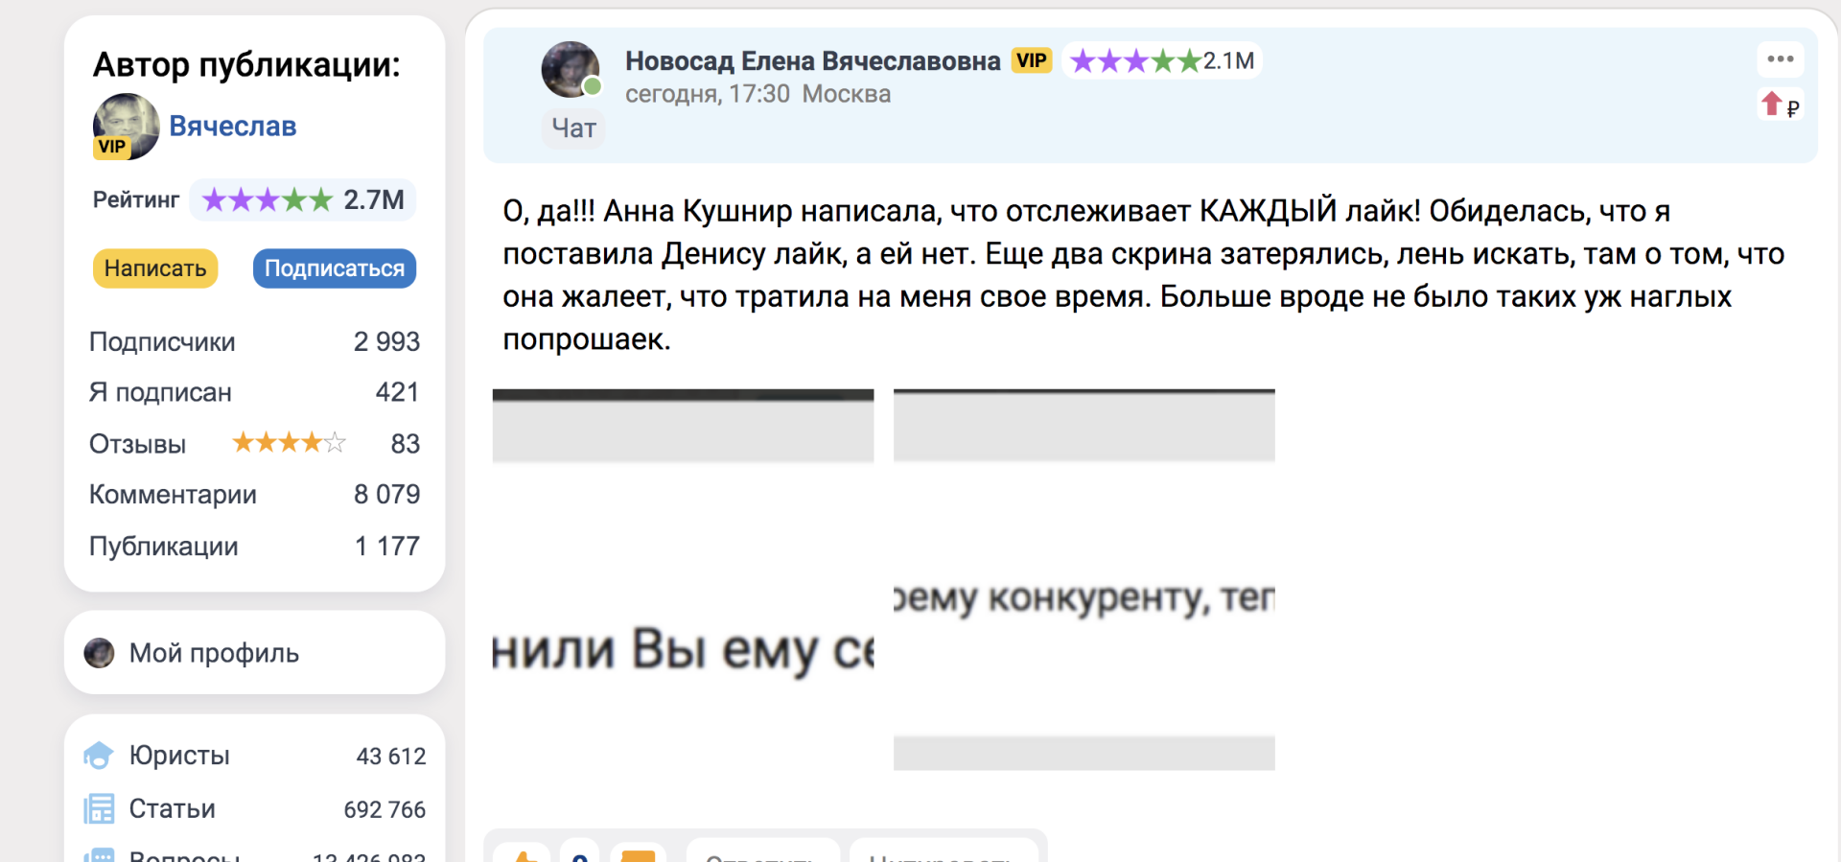Open the three-dots comment options menu
This screenshot has width=1841, height=862.
click(1780, 59)
